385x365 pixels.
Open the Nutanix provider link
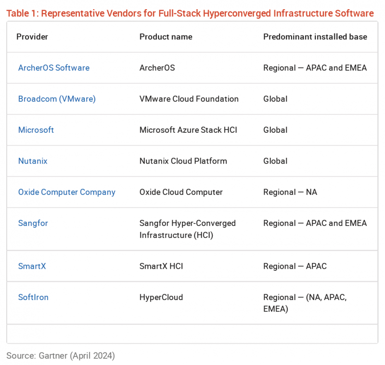[33, 161]
